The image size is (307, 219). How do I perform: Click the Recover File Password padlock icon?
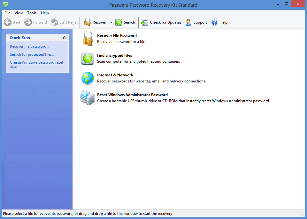[x=88, y=39]
